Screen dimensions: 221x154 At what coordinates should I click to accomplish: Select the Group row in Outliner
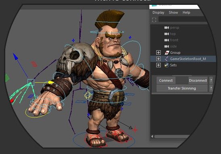coord(183,52)
